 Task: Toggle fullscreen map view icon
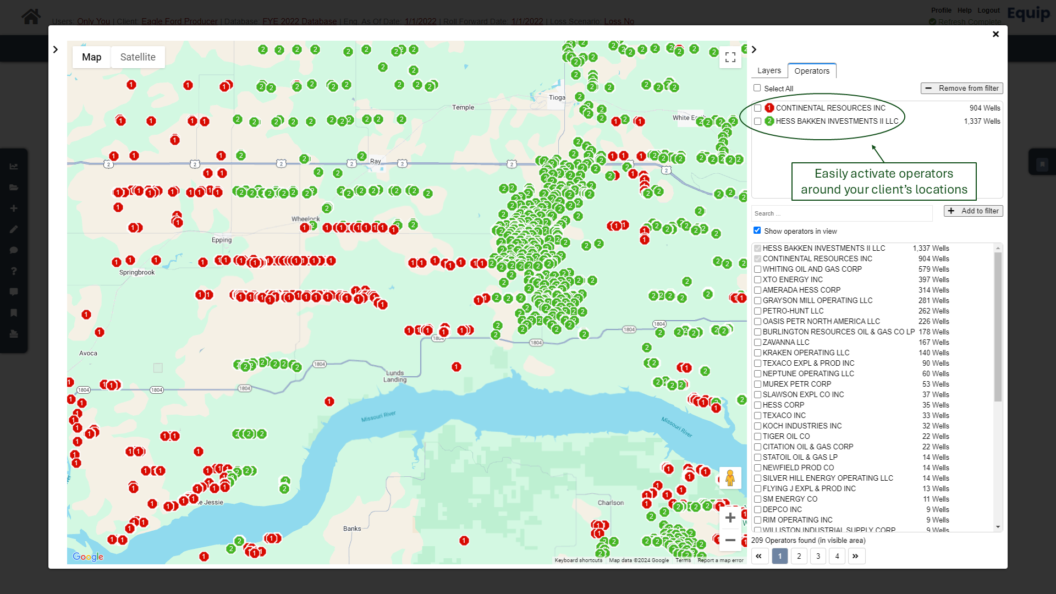(730, 57)
